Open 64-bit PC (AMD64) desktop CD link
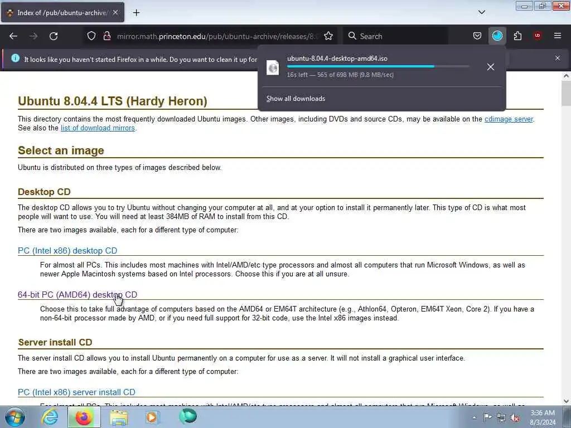Screen dimensions: 571x428 click(77, 295)
